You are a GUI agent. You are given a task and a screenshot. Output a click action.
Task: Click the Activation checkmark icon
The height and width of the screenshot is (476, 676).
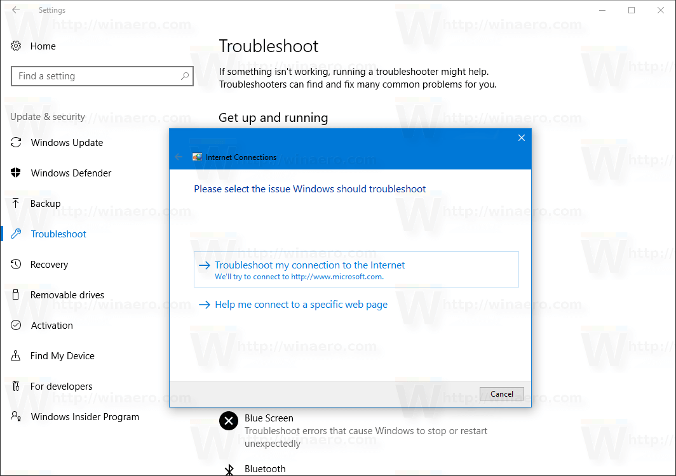point(16,325)
